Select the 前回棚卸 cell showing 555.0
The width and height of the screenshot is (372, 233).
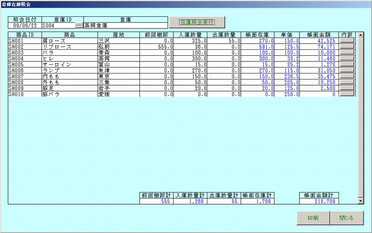[157, 47]
